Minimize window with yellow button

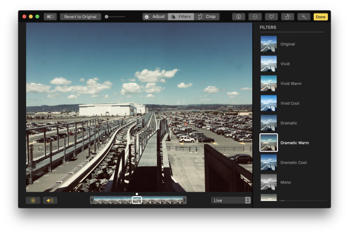[x=31, y=17]
